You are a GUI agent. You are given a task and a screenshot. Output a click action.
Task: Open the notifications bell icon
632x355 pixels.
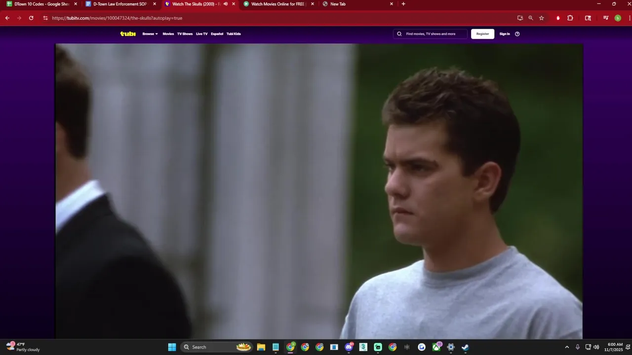[x=628, y=347]
